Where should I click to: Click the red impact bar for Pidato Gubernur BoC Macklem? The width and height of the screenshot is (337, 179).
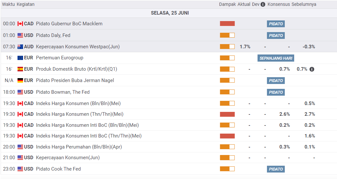[227, 24]
